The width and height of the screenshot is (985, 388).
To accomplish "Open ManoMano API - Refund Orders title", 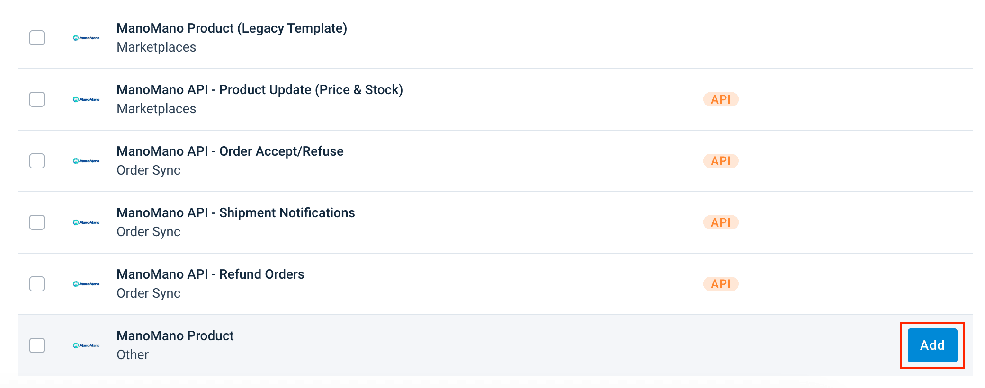I will [x=210, y=274].
